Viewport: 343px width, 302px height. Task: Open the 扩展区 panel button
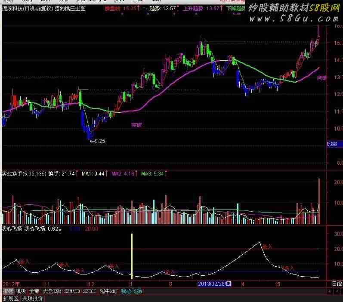(10, 298)
